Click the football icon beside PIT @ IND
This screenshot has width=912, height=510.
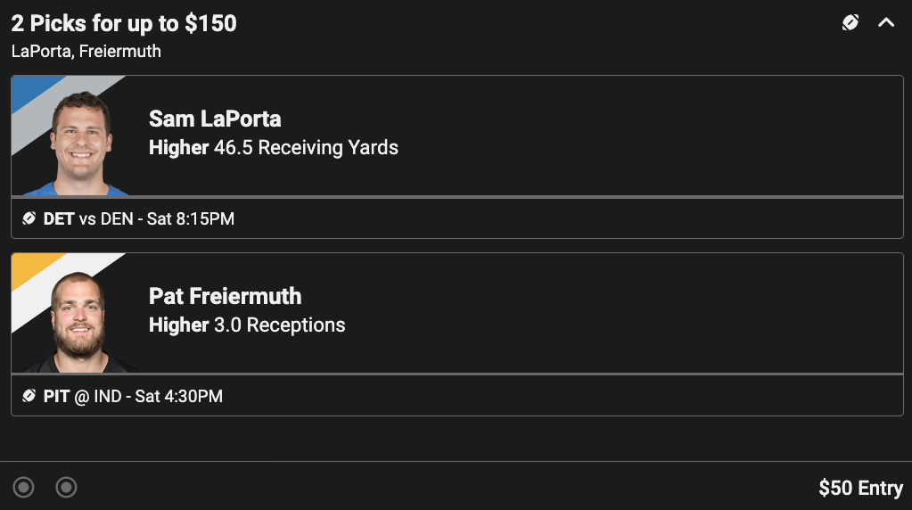point(29,396)
